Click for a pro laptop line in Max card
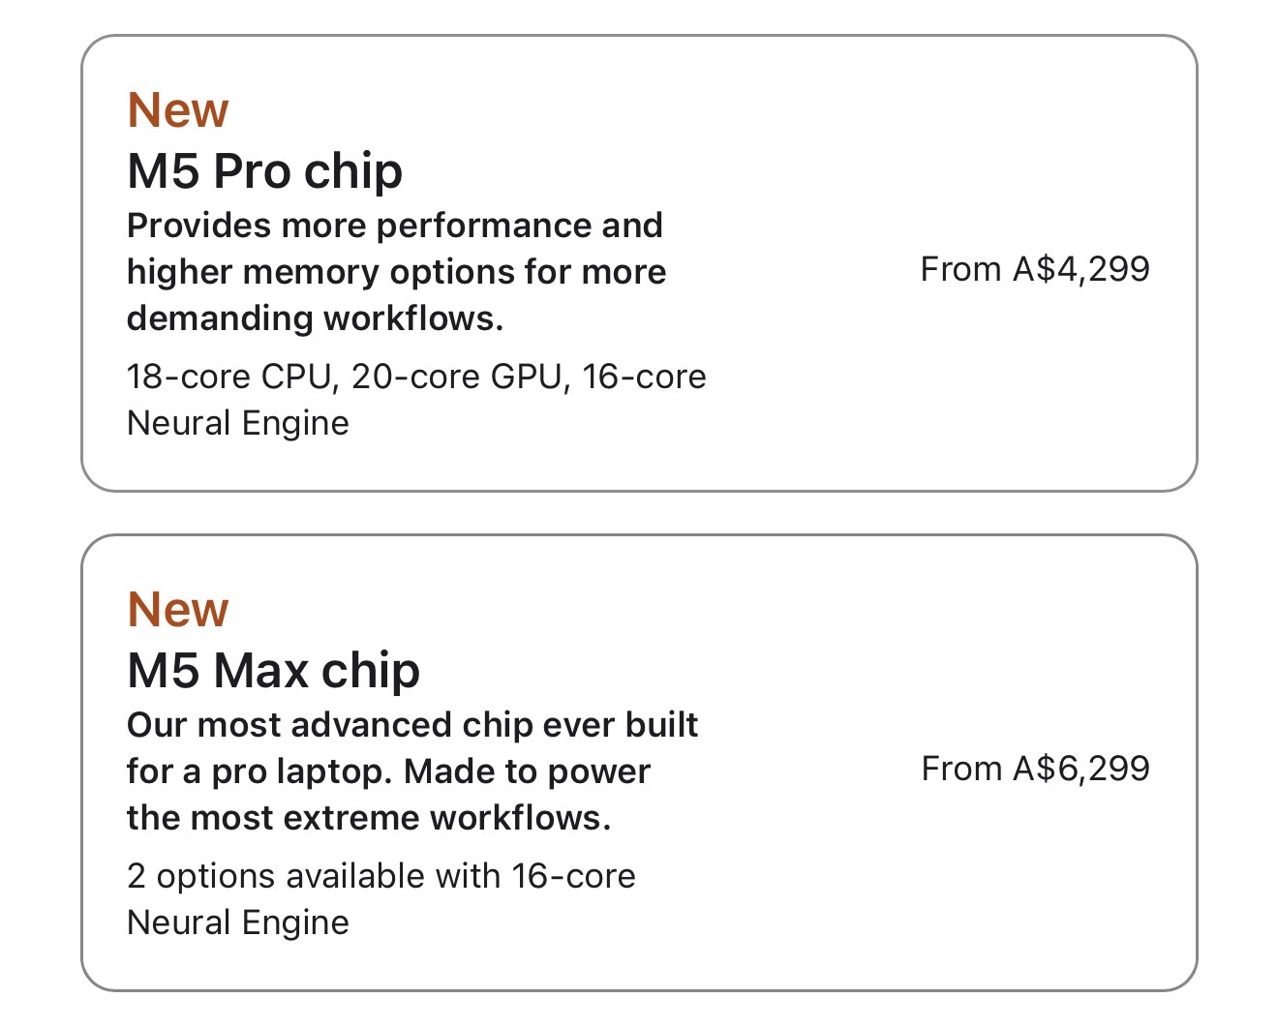This screenshot has width=1278, height=1028. pos(388,771)
